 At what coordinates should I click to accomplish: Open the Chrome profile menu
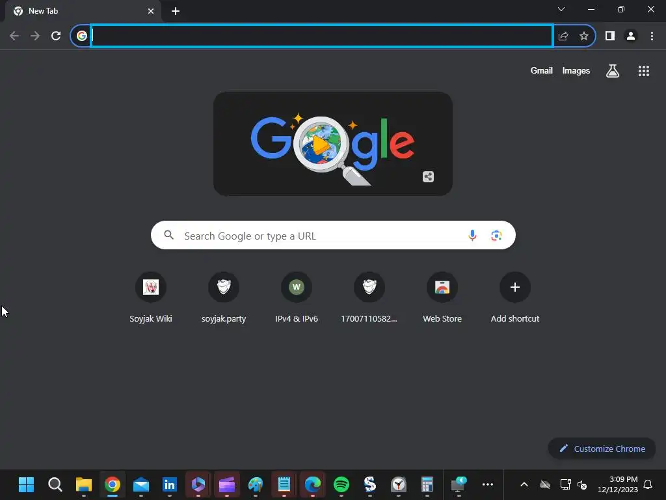(x=631, y=36)
